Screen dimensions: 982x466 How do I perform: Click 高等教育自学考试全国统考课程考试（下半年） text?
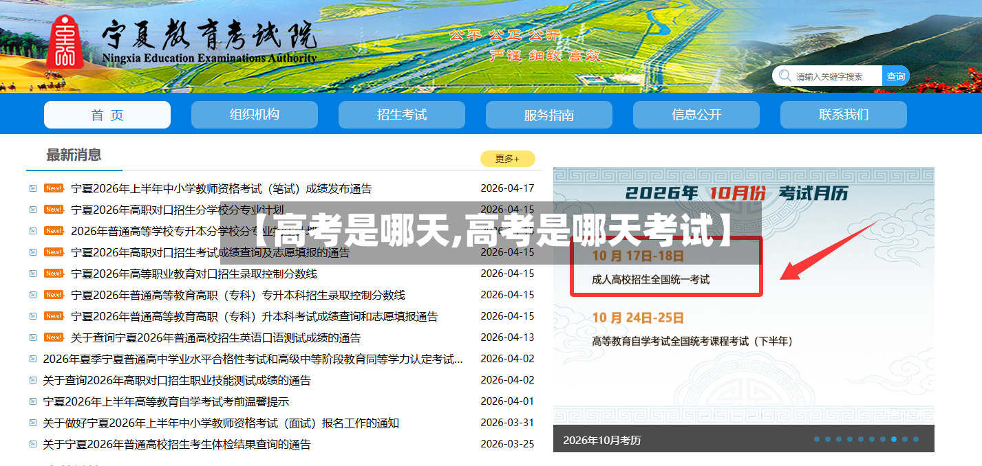coord(693,341)
